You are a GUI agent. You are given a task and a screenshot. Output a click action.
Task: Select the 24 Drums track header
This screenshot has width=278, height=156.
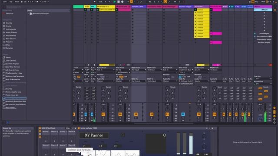click(x=106, y=6)
